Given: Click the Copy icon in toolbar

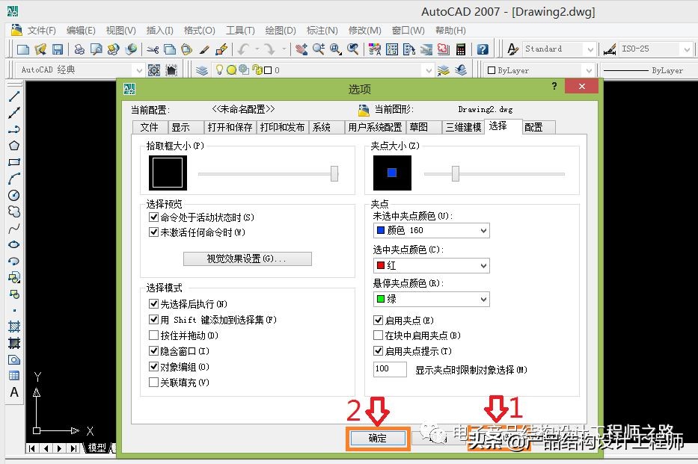Looking at the screenshot, I should [170, 49].
